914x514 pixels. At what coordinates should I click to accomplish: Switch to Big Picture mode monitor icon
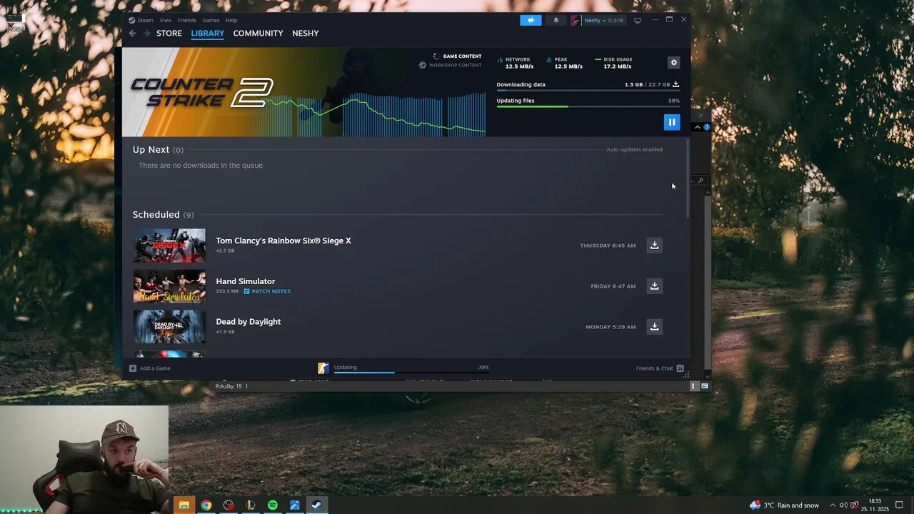(638, 20)
